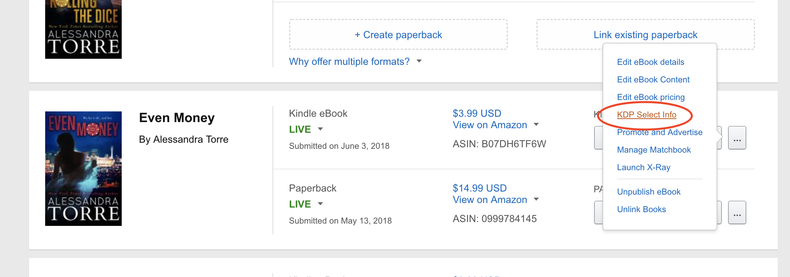Choose Edit eBook Content from menu
This screenshot has width=790, height=277.
(653, 80)
